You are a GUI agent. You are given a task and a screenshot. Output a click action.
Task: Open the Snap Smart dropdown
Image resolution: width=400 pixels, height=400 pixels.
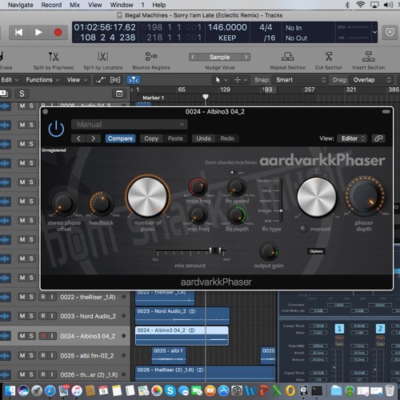[x=300, y=80]
